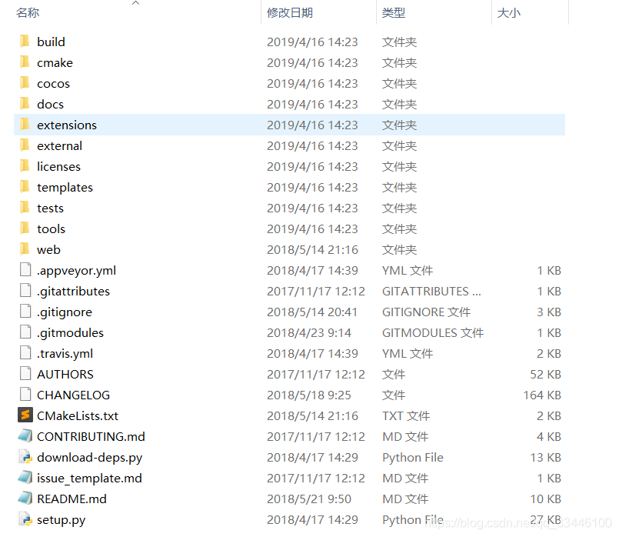Screen dimensions: 619x537
Task: Click the 2018/5/21 9:50 date of README.md
Action: point(308,499)
